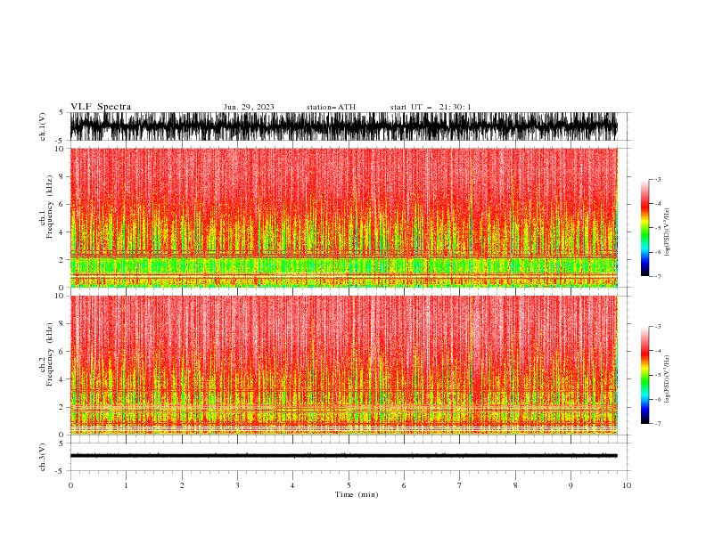Click the ch.1 Frequency (kHz) axis label

(x=45, y=207)
